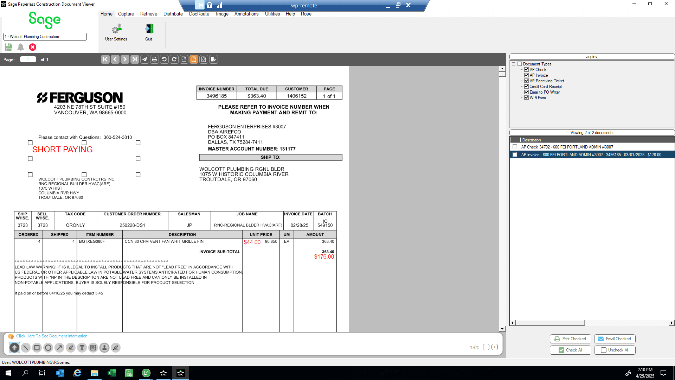
Task: Click the red cancel X icon
Action: click(33, 47)
